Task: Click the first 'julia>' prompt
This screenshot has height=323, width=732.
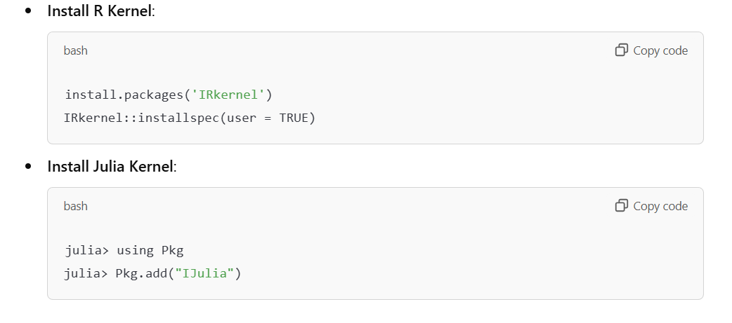Action: coord(86,250)
